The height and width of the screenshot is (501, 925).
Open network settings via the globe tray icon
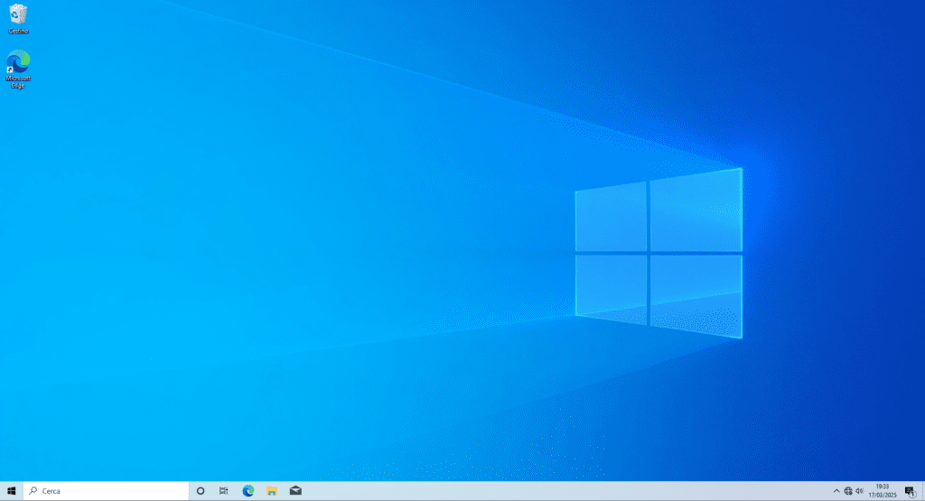click(848, 491)
